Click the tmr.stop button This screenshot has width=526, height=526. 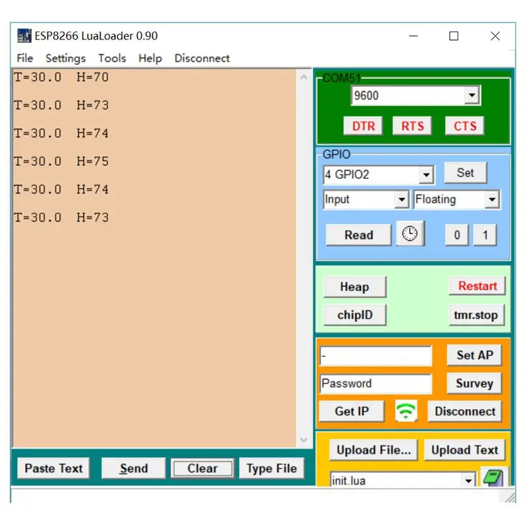point(477,315)
